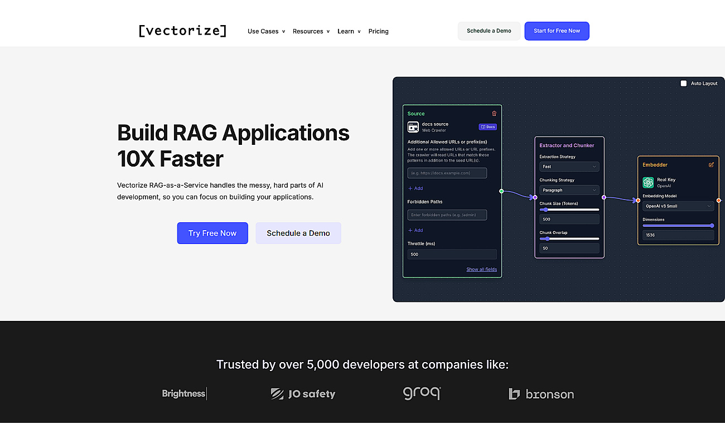Open the Embedding Model dropdown

click(678, 206)
